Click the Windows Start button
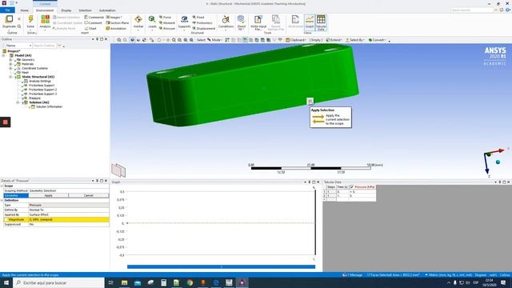Viewport: 512px width, 288px height. tap(6, 282)
